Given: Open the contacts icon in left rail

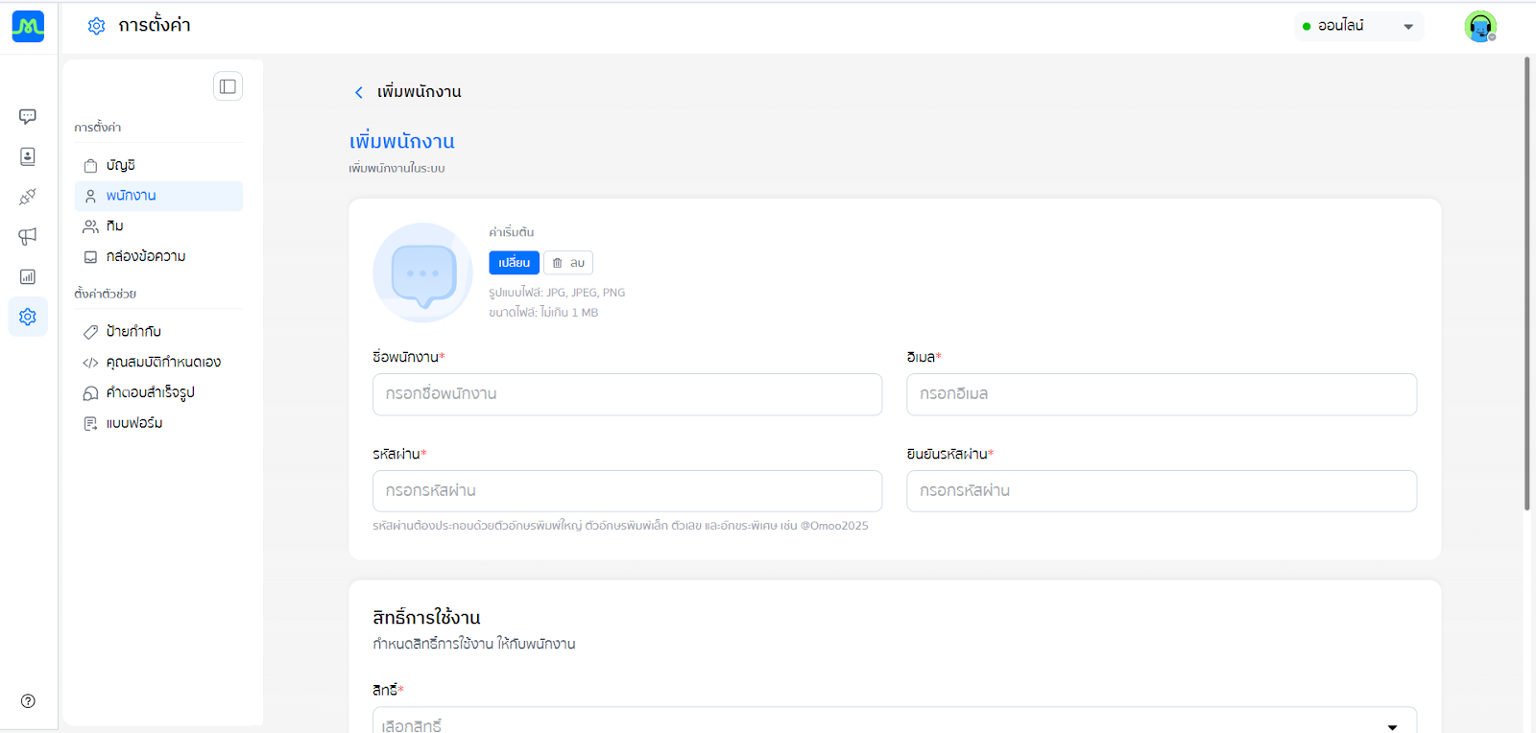Looking at the screenshot, I should pyautogui.click(x=28, y=156).
